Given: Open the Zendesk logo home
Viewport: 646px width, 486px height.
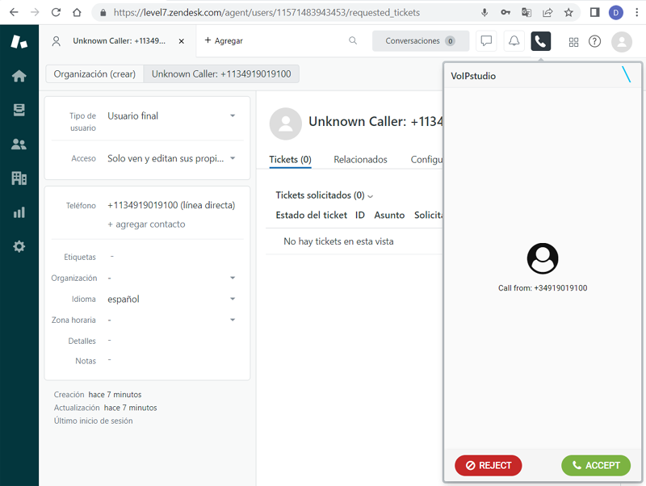Looking at the screenshot, I should [19, 41].
